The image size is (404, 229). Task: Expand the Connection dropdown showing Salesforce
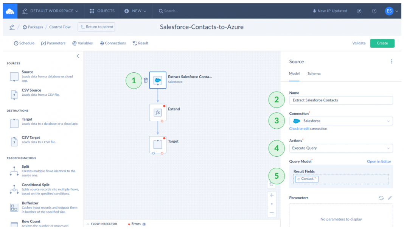(x=341, y=121)
